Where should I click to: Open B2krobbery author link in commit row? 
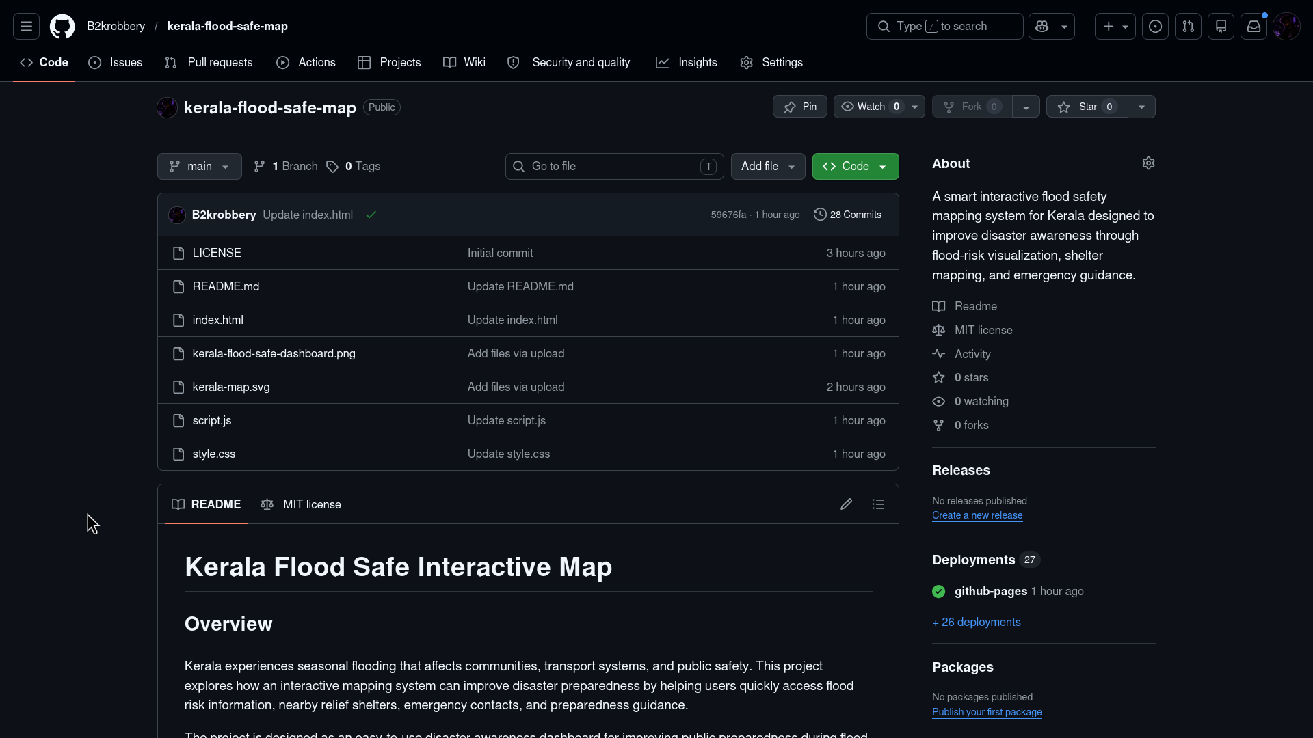[224, 215]
